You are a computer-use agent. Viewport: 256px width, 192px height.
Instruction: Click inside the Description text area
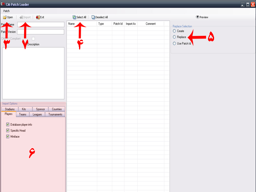pyautogui.click(x=33, y=73)
